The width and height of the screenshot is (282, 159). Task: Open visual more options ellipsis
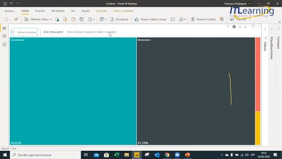(259, 26)
